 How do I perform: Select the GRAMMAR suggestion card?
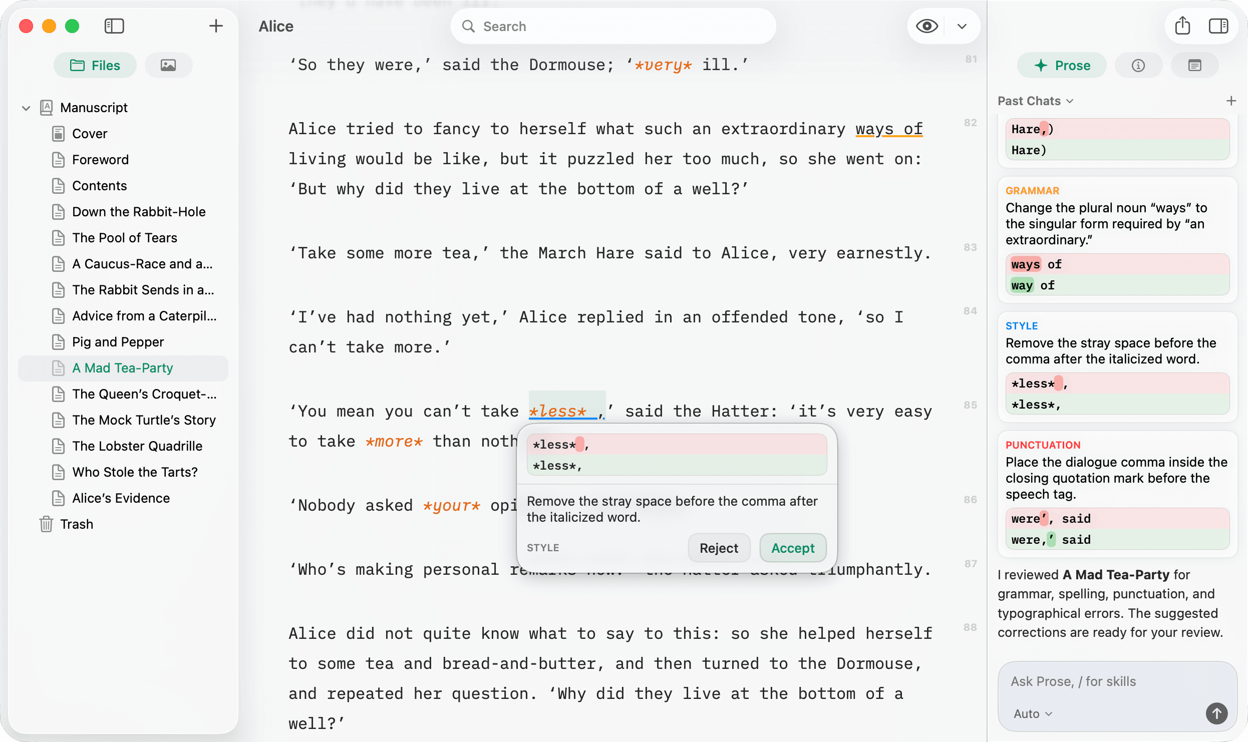(1117, 240)
